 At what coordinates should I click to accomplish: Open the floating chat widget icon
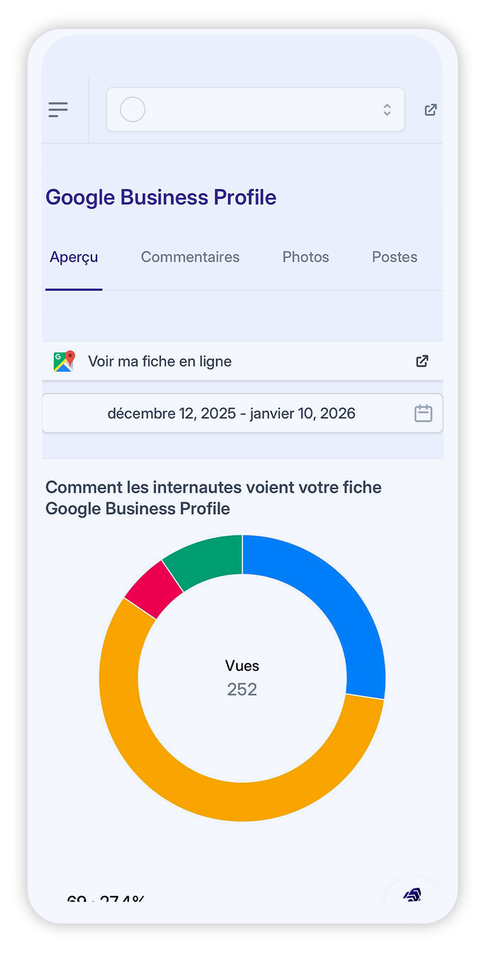click(412, 895)
